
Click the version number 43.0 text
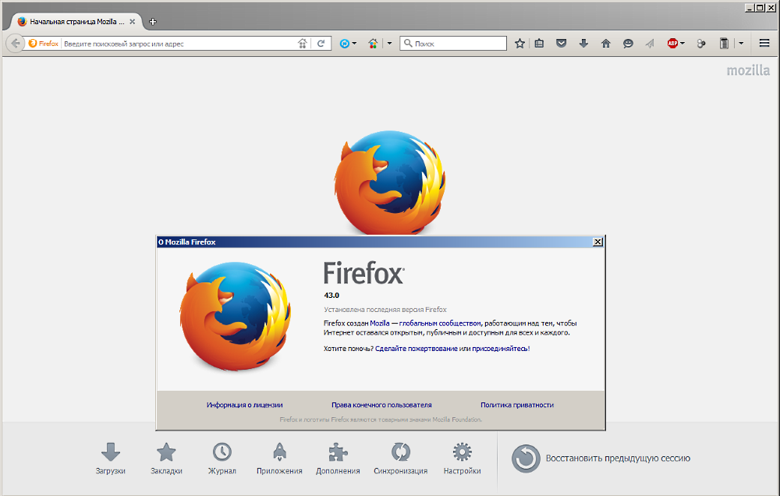tap(331, 295)
